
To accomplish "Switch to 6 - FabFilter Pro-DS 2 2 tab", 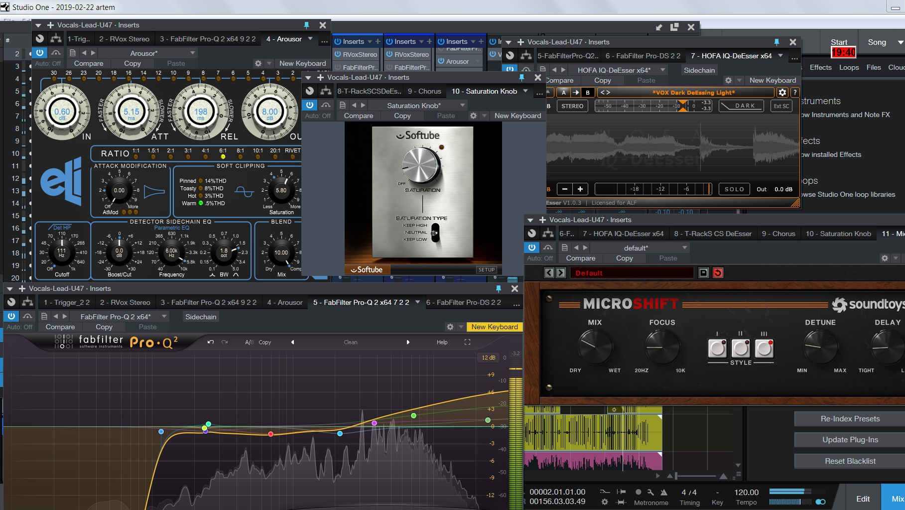I will click(463, 302).
